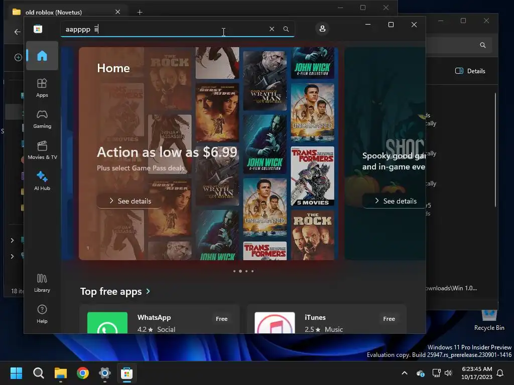Image resolution: width=514 pixels, height=385 pixels.
Task: Click the Free button for WhatsApp
Action: pyautogui.click(x=221, y=318)
